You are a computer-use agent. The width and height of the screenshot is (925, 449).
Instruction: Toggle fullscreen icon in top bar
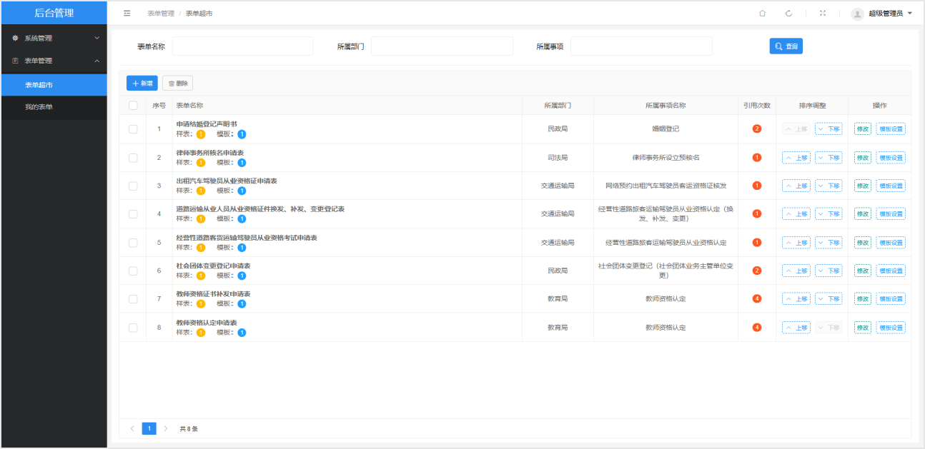point(823,14)
